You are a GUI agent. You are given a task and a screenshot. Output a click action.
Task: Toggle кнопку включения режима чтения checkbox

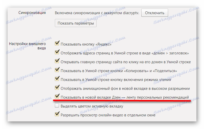click(57, 79)
